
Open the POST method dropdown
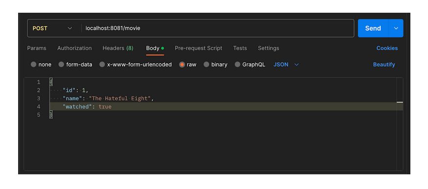click(52, 28)
